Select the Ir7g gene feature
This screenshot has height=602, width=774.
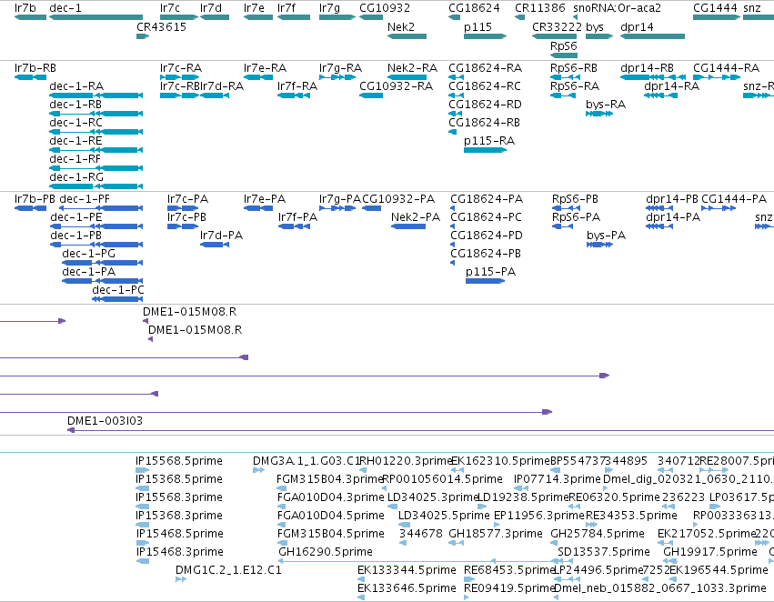coord(337,17)
